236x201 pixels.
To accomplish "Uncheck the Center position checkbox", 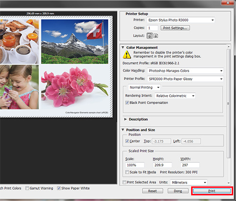I will point(127,141).
